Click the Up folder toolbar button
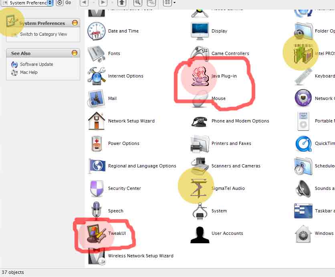335x277 pixels. pos(122,2)
